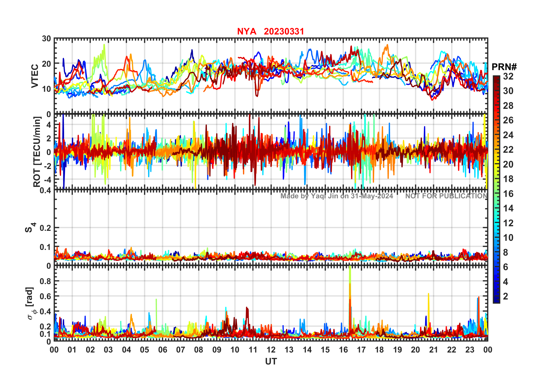The height and width of the screenshot is (379, 542).
Task: Select x-axis hour label "23"
Action: (x=470, y=350)
